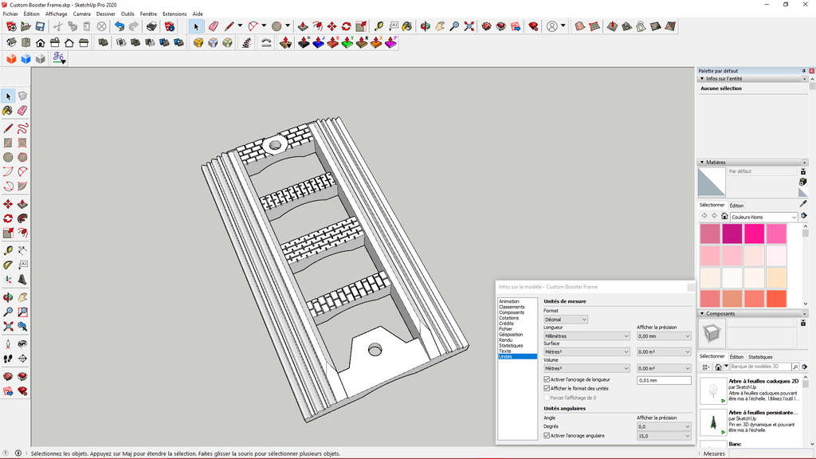This screenshot has width=816, height=459.
Task: Click the Printer icon to print the model
Action: [151, 26]
